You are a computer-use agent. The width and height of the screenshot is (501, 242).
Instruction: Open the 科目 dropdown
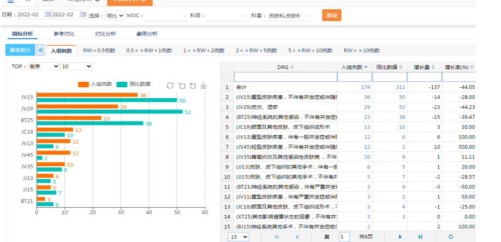pos(228,15)
